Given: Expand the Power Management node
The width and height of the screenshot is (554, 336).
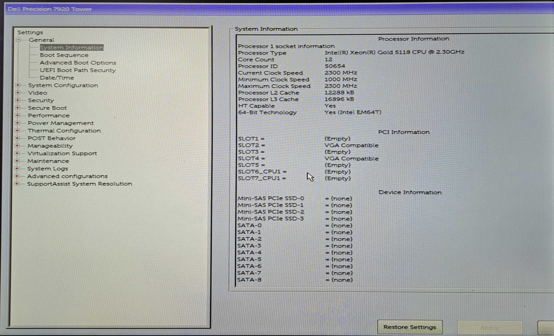Looking at the screenshot, I should (17, 123).
